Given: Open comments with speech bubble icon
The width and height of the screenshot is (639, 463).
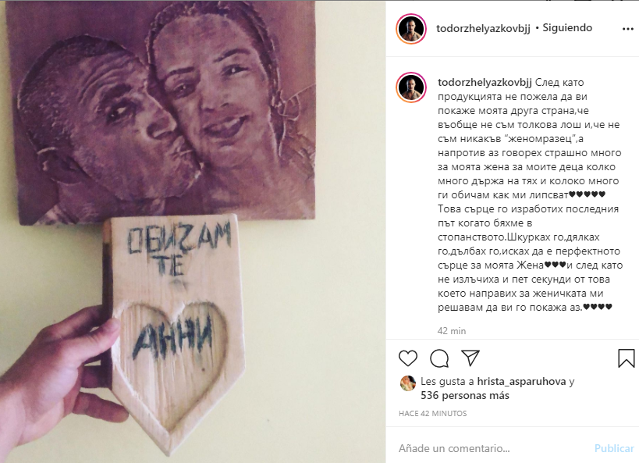Looking at the screenshot, I should click(x=439, y=358).
